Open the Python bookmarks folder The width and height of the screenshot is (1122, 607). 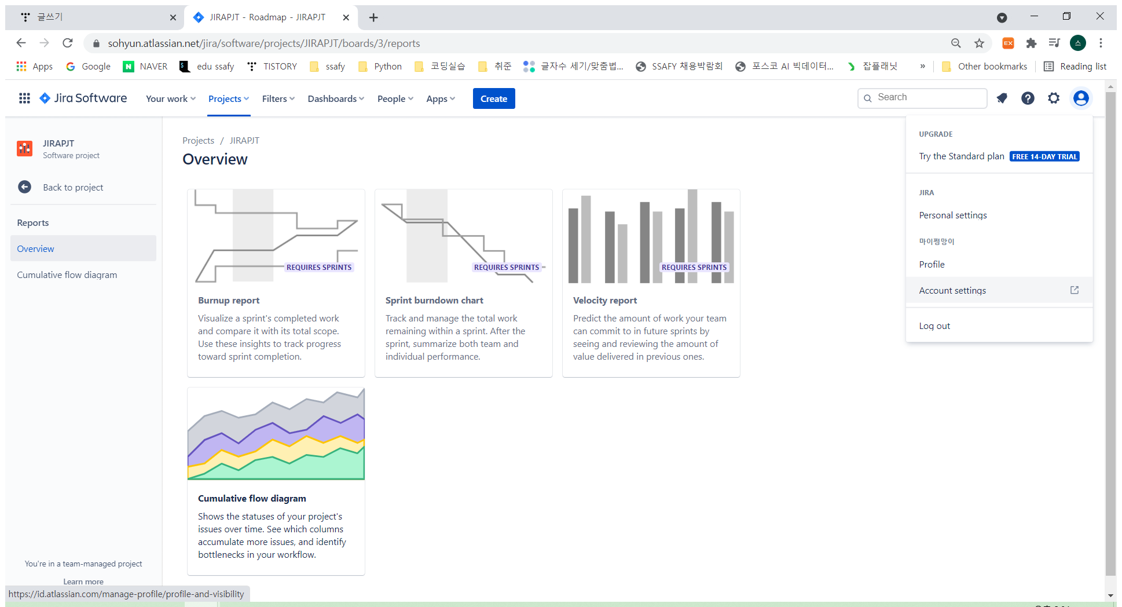pyautogui.click(x=380, y=67)
